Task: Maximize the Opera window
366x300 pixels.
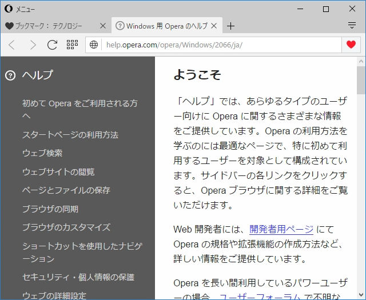Action: 326,9
